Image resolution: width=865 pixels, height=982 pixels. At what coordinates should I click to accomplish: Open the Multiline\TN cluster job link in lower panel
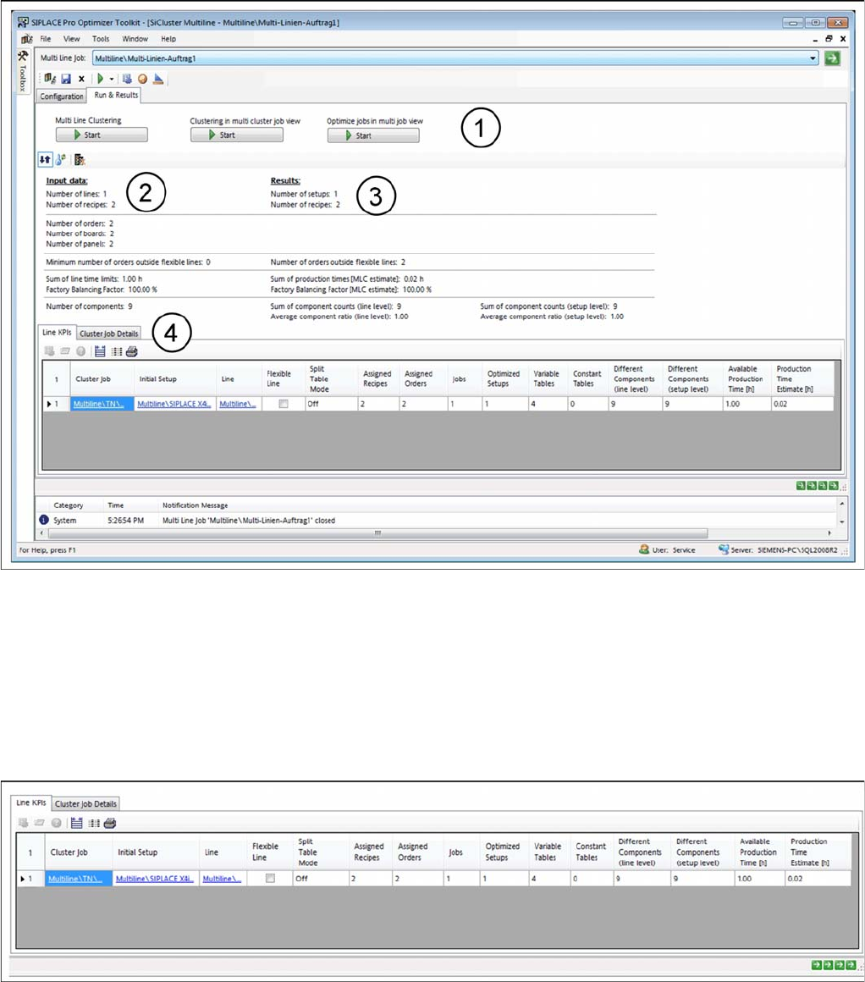[75, 879]
